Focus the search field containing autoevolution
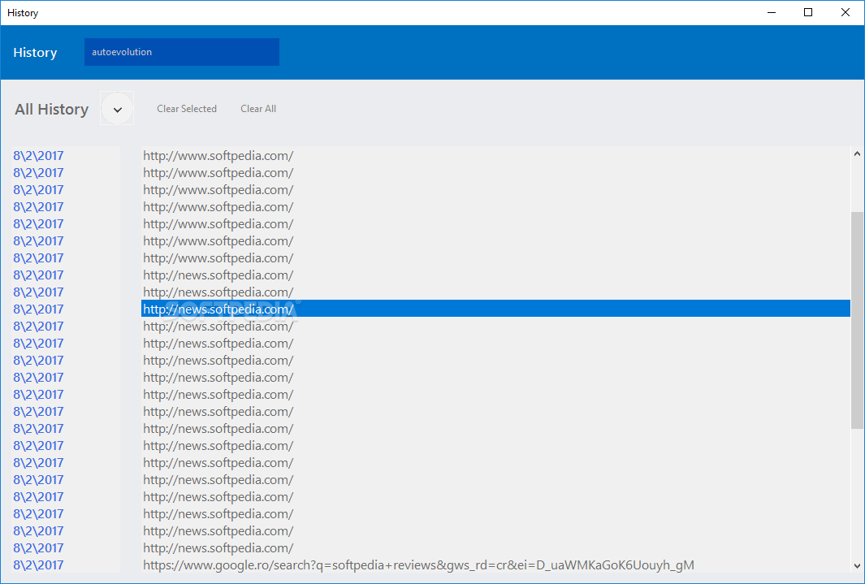The width and height of the screenshot is (865, 584). 181,52
